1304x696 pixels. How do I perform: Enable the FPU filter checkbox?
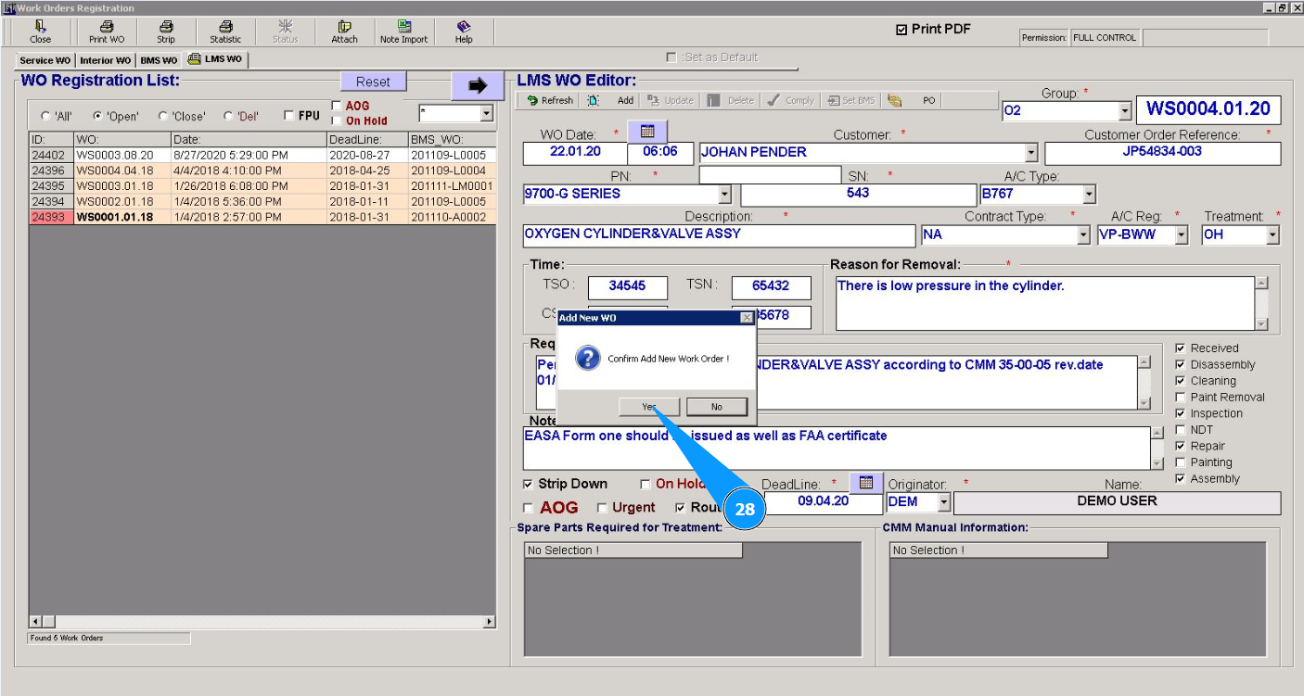289,116
